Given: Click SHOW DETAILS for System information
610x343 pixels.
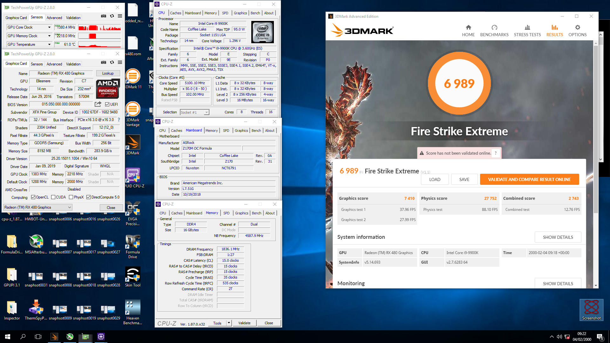Looking at the screenshot, I should pos(558,237).
